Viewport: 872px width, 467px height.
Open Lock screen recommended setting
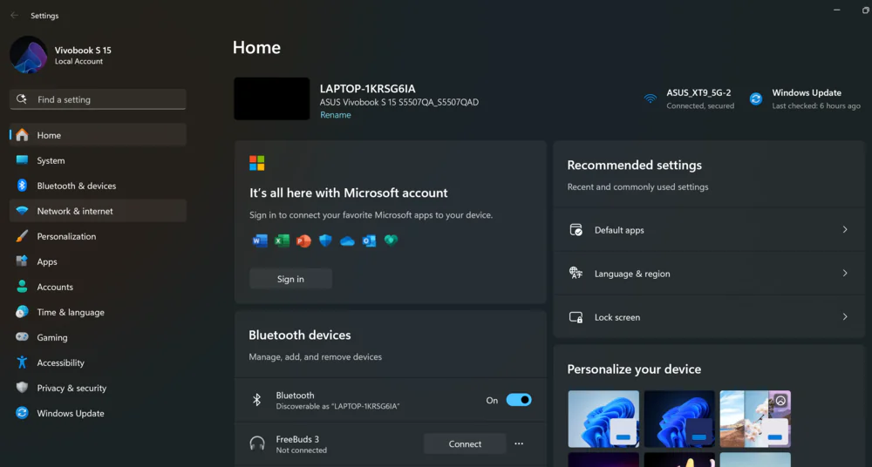(x=709, y=317)
